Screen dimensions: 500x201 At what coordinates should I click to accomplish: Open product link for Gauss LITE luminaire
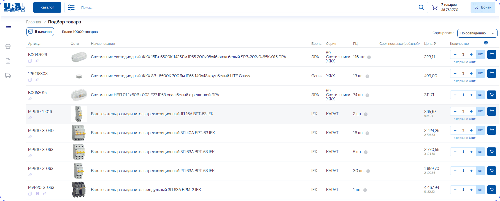[170, 76]
